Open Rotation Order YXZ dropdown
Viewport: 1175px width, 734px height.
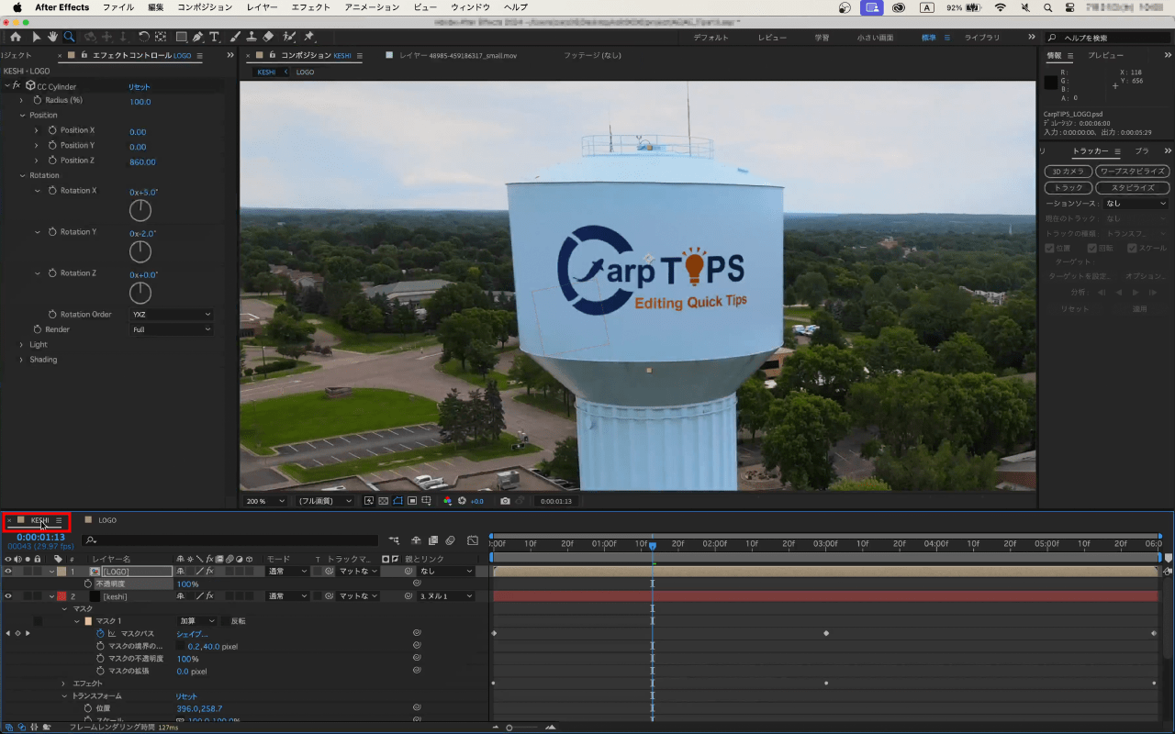(171, 314)
